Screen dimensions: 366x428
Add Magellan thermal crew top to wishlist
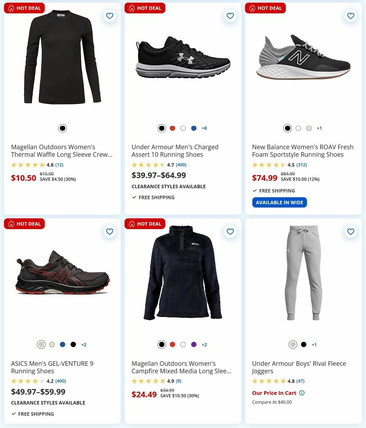[x=109, y=16]
